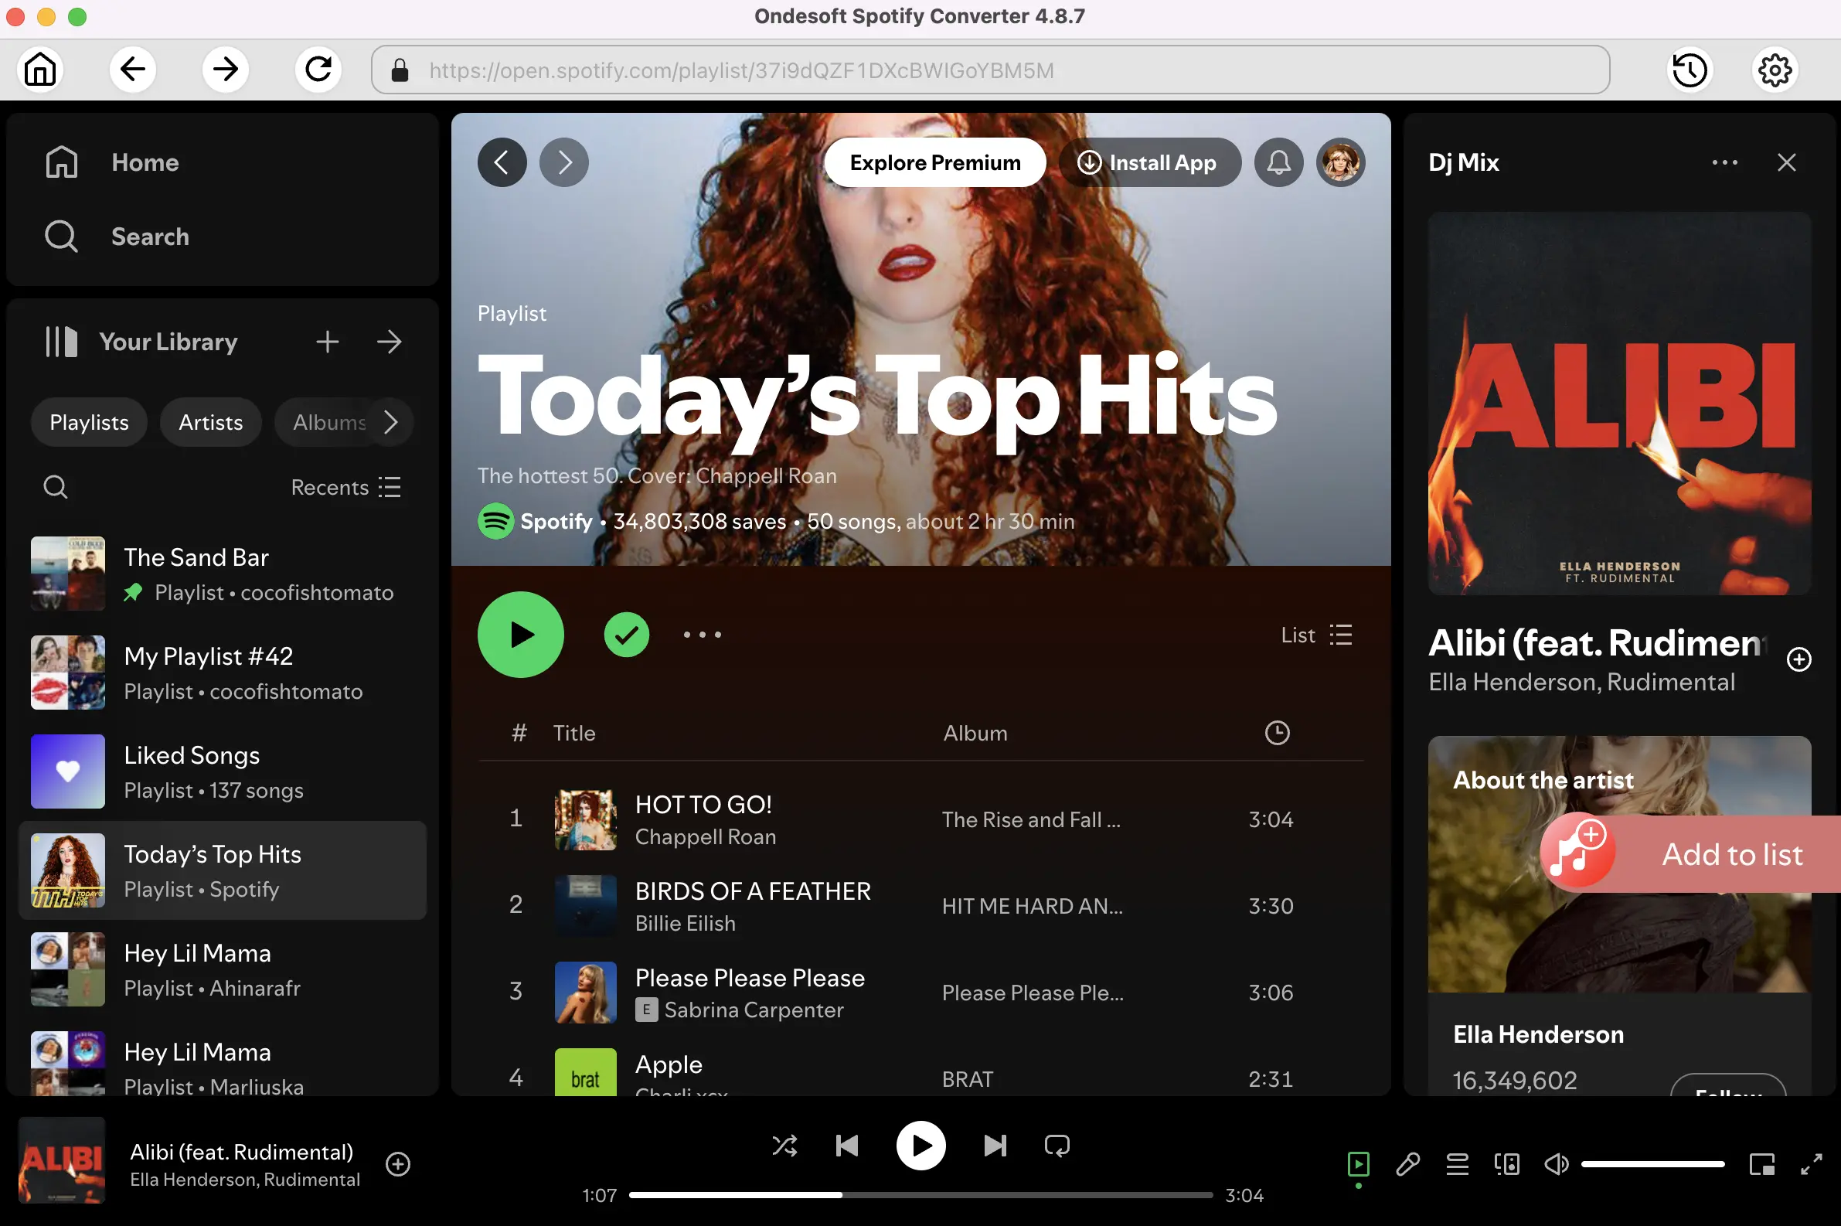Open the lyrics view with microphone icon
The height and width of the screenshot is (1226, 1841).
click(x=1407, y=1164)
